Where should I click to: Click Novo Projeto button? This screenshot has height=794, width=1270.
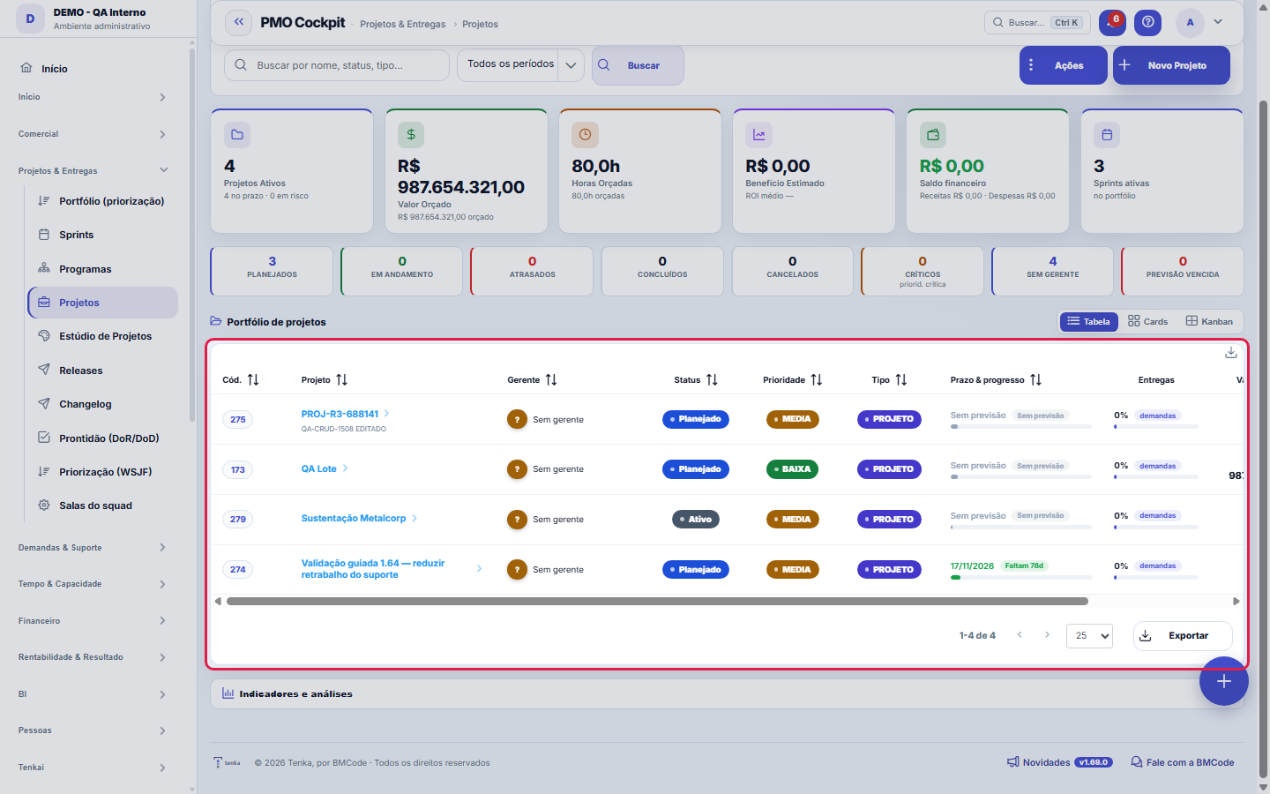tap(1171, 65)
